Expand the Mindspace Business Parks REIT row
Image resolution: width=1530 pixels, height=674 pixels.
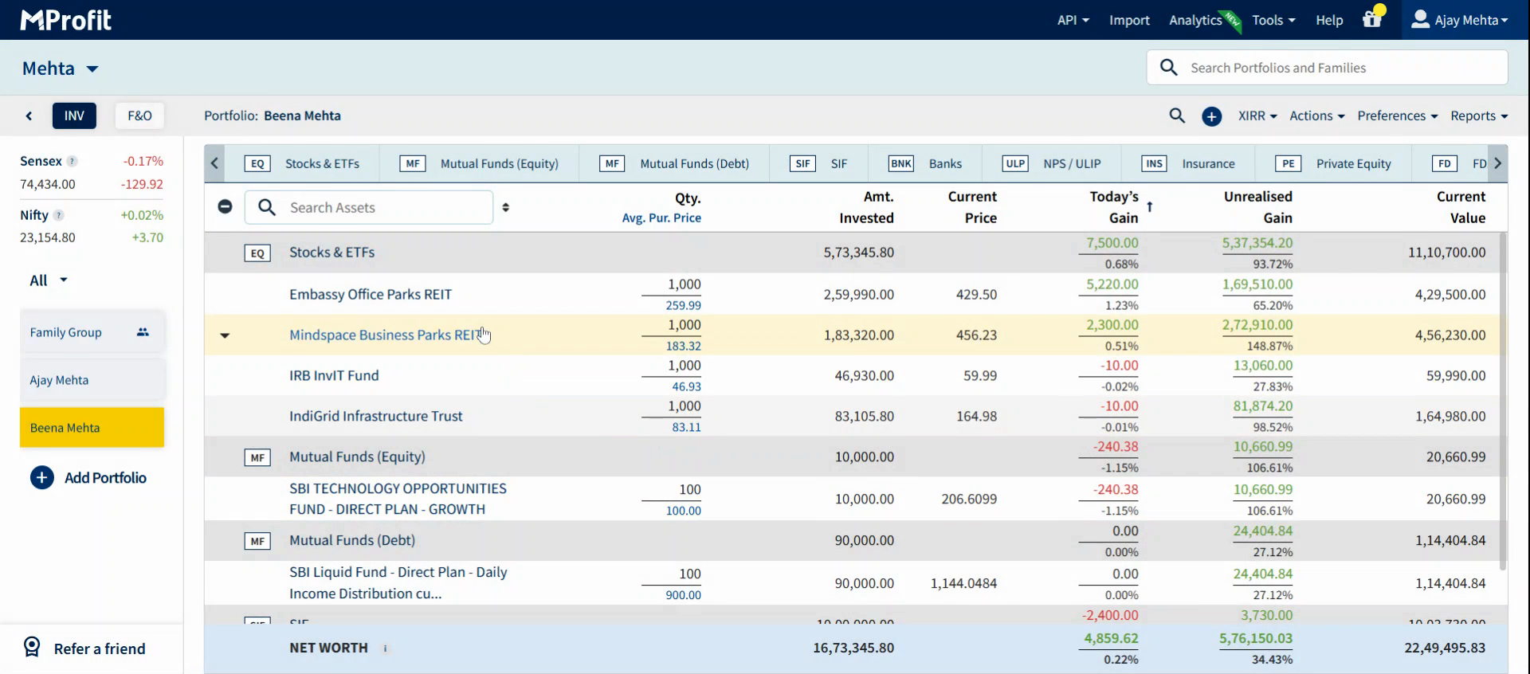coord(225,335)
